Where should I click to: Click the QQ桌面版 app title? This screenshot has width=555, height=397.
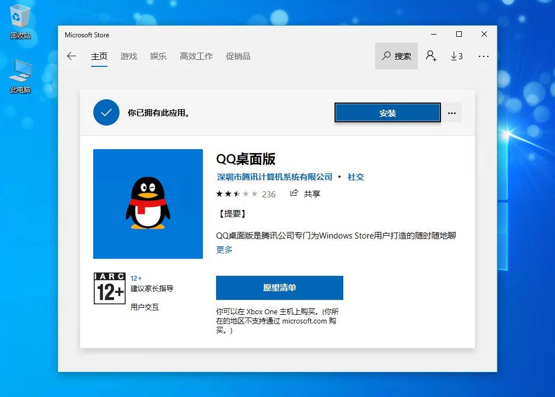(x=246, y=159)
